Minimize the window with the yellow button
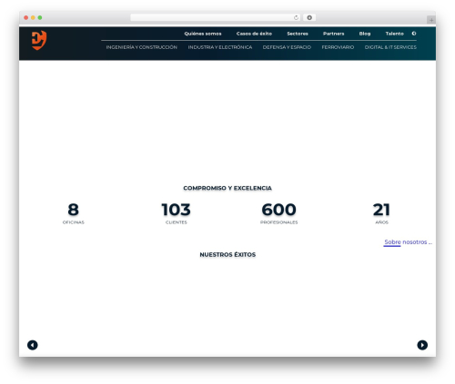 (33, 17)
